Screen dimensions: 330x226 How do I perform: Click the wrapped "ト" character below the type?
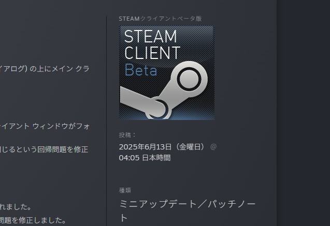[124, 218]
